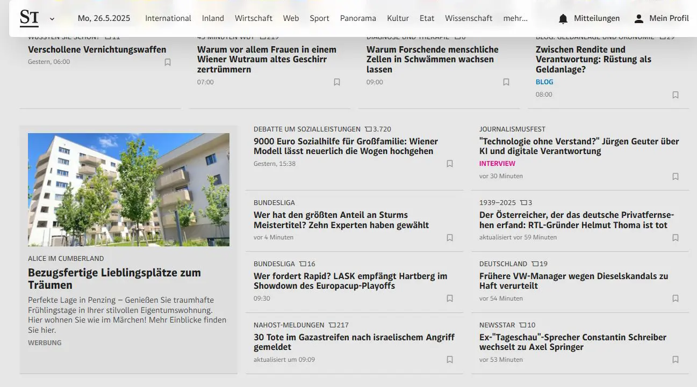
Task: Click the Mein Profil person icon
Action: tap(638, 19)
